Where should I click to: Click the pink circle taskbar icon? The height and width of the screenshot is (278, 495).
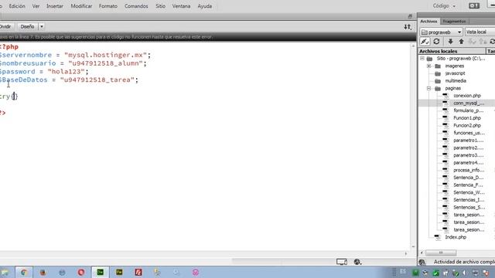196,272
